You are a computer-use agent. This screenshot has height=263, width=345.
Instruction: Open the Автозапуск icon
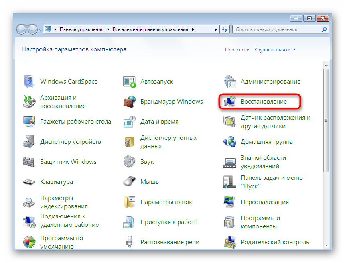click(129, 82)
